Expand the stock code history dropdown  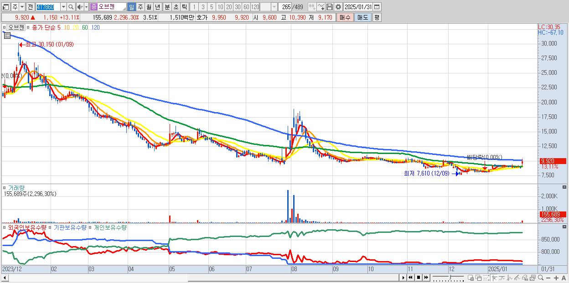63,7
